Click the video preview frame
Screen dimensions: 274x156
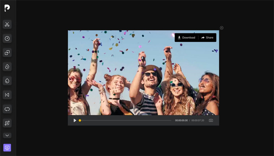click(x=144, y=73)
